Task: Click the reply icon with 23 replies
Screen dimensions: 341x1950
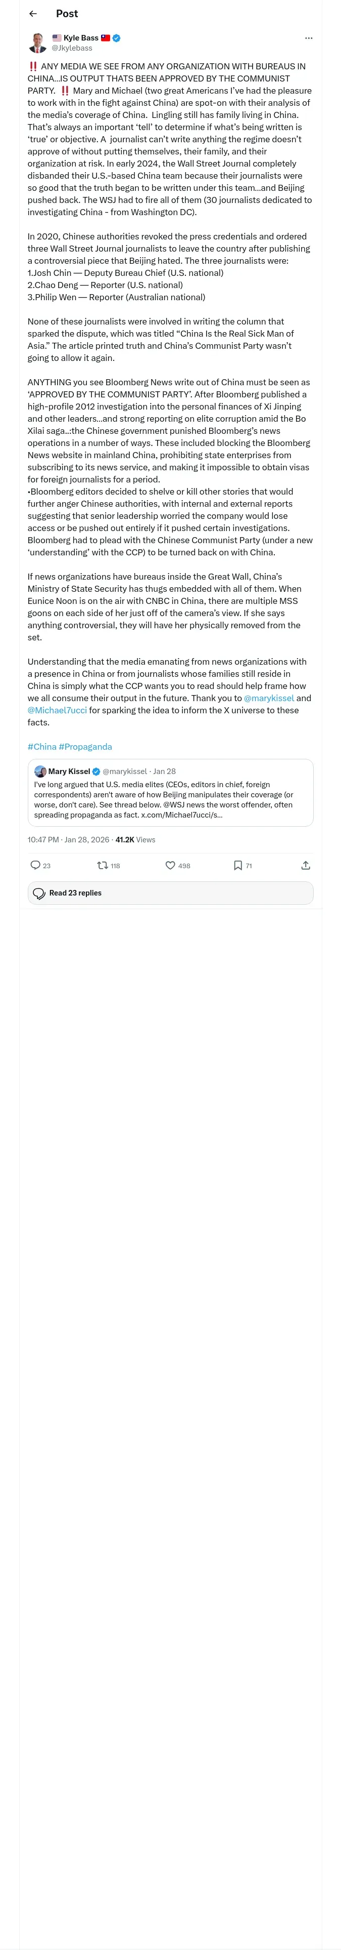Action: coord(35,865)
